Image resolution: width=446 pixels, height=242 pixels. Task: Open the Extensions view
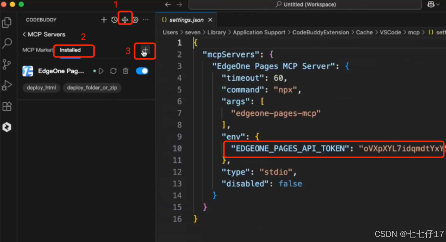(x=7, y=107)
